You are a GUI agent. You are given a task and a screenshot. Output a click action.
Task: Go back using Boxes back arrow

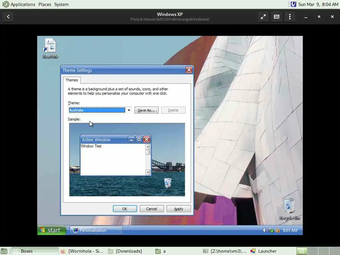(x=8, y=17)
